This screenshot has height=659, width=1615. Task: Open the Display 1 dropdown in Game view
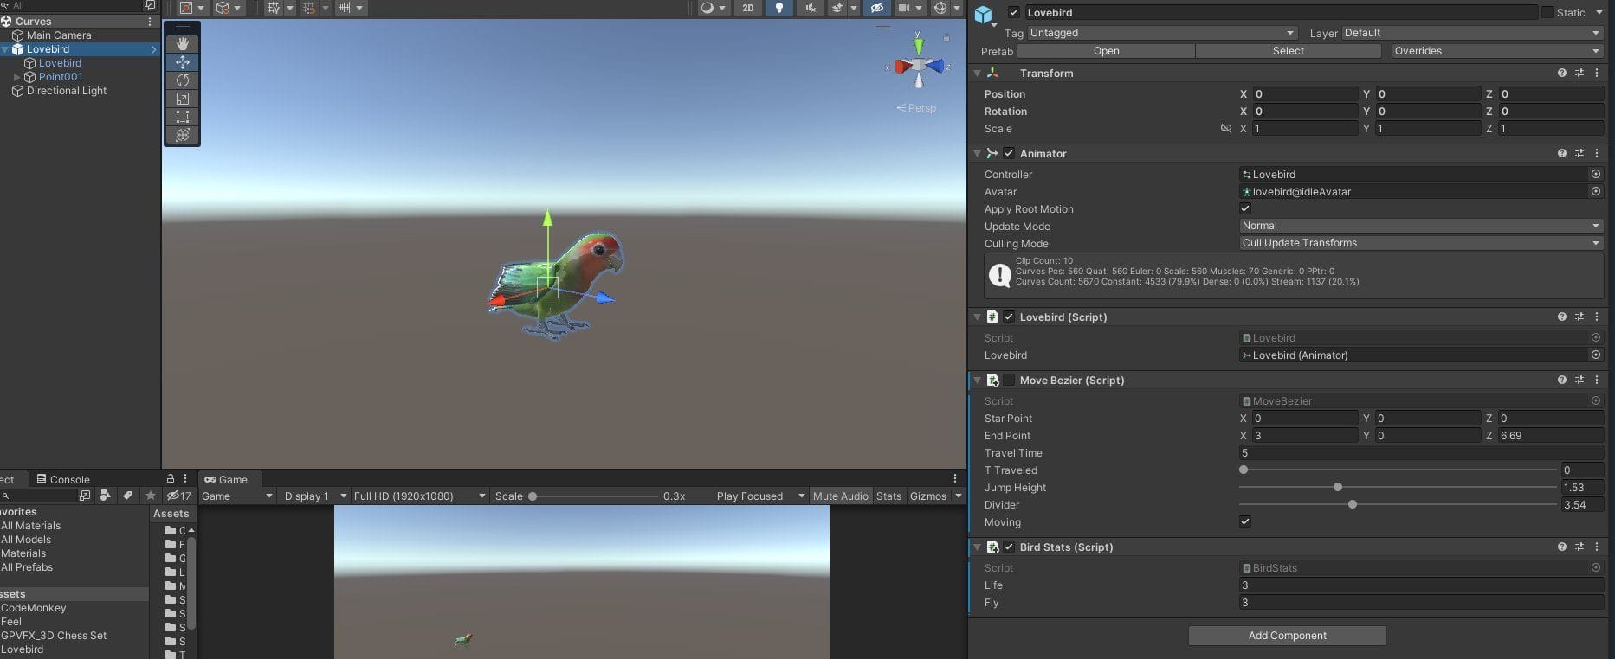coord(316,496)
